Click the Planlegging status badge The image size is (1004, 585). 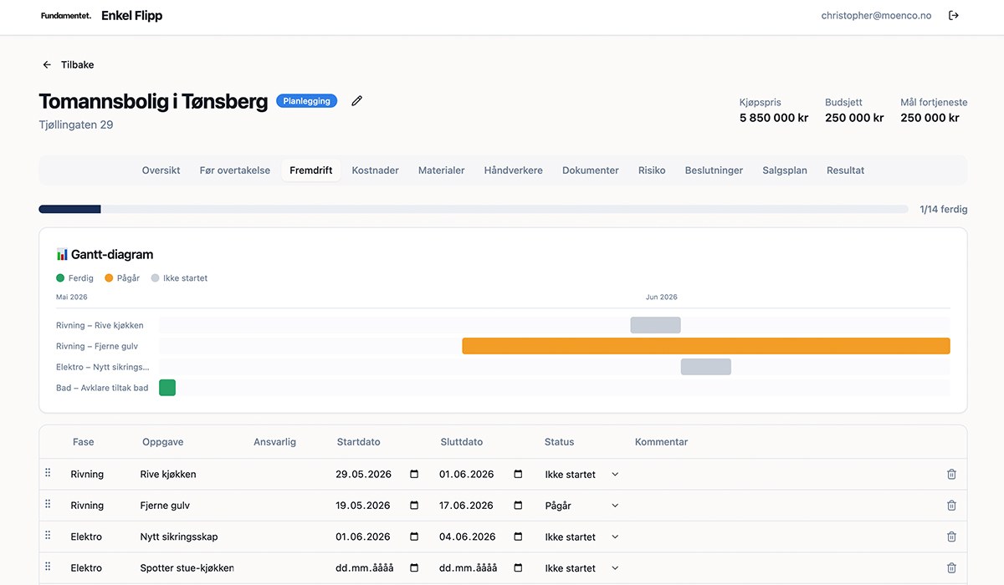pos(306,101)
